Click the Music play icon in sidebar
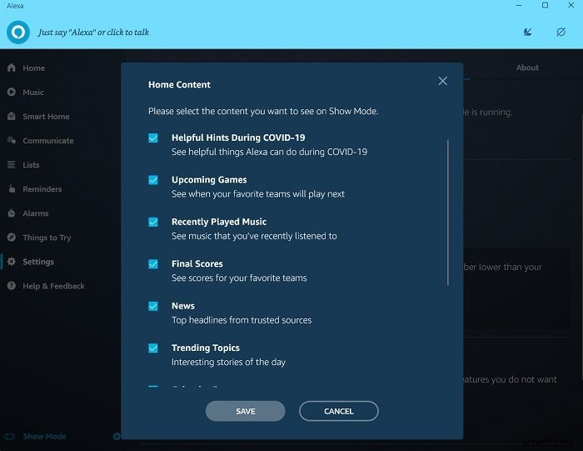583x451 pixels. (12, 92)
